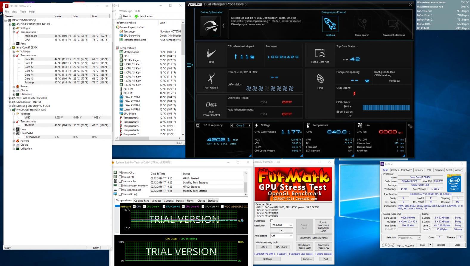Image resolution: width=470 pixels, height=266 pixels.
Task: Collapse NVIDIA GeForce GTX 1080 node
Action: [x=10, y=110]
